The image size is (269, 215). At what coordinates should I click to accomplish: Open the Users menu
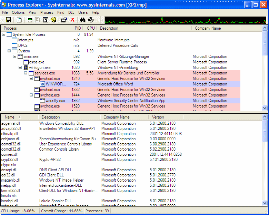click(x=83, y=12)
